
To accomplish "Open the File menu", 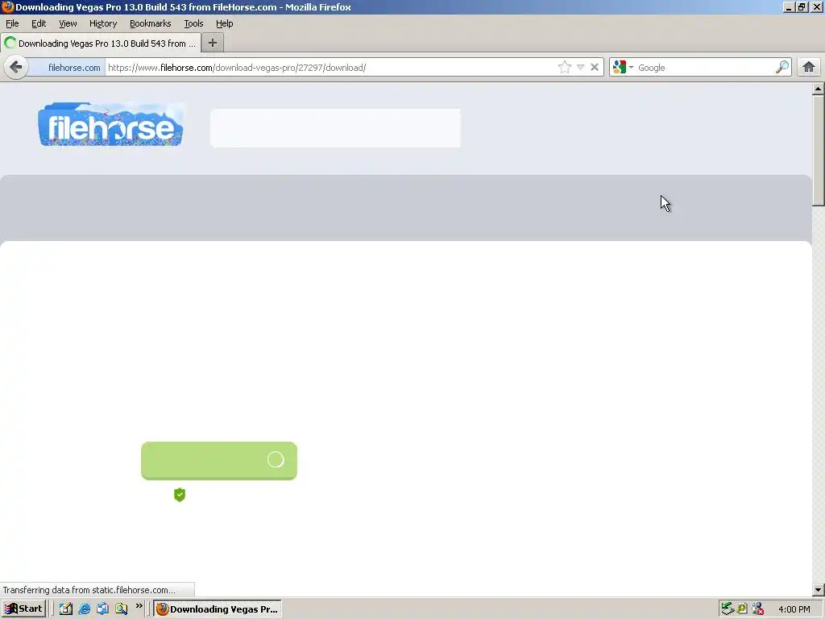I will [12, 23].
